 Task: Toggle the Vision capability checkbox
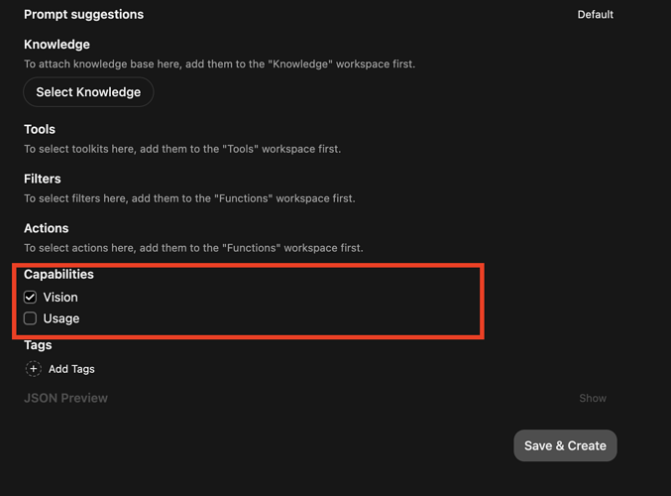coord(30,297)
